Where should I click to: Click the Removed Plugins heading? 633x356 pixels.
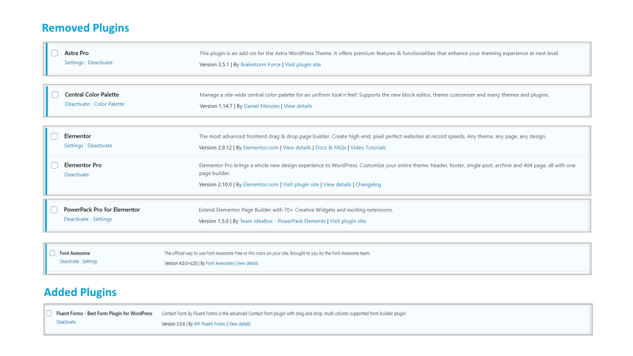(x=85, y=28)
